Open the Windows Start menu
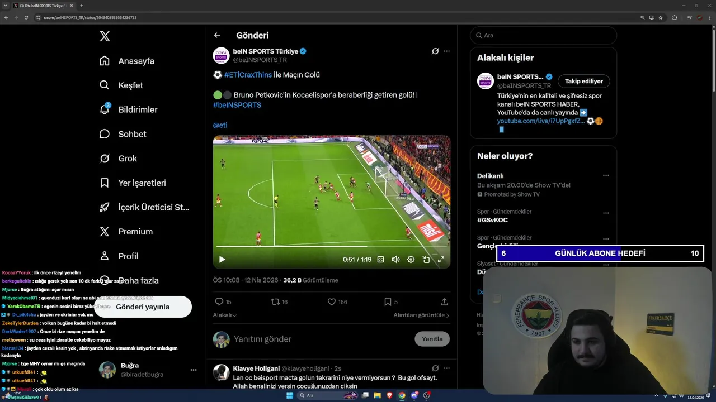 tap(290, 395)
